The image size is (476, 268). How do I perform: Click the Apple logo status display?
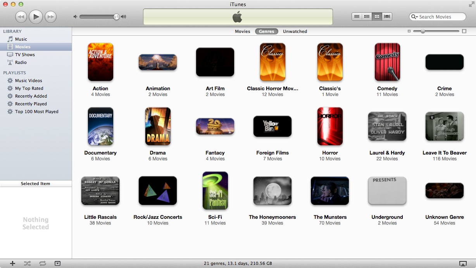tap(238, 17)
